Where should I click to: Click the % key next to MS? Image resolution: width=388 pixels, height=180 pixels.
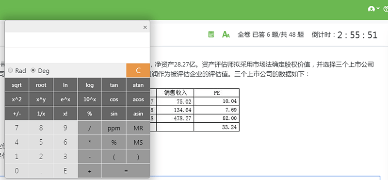[x=114, y=142]
